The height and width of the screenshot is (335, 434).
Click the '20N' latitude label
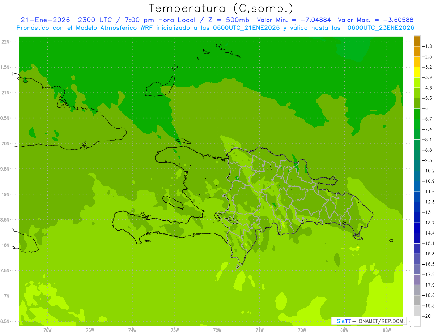pos(5,143)
